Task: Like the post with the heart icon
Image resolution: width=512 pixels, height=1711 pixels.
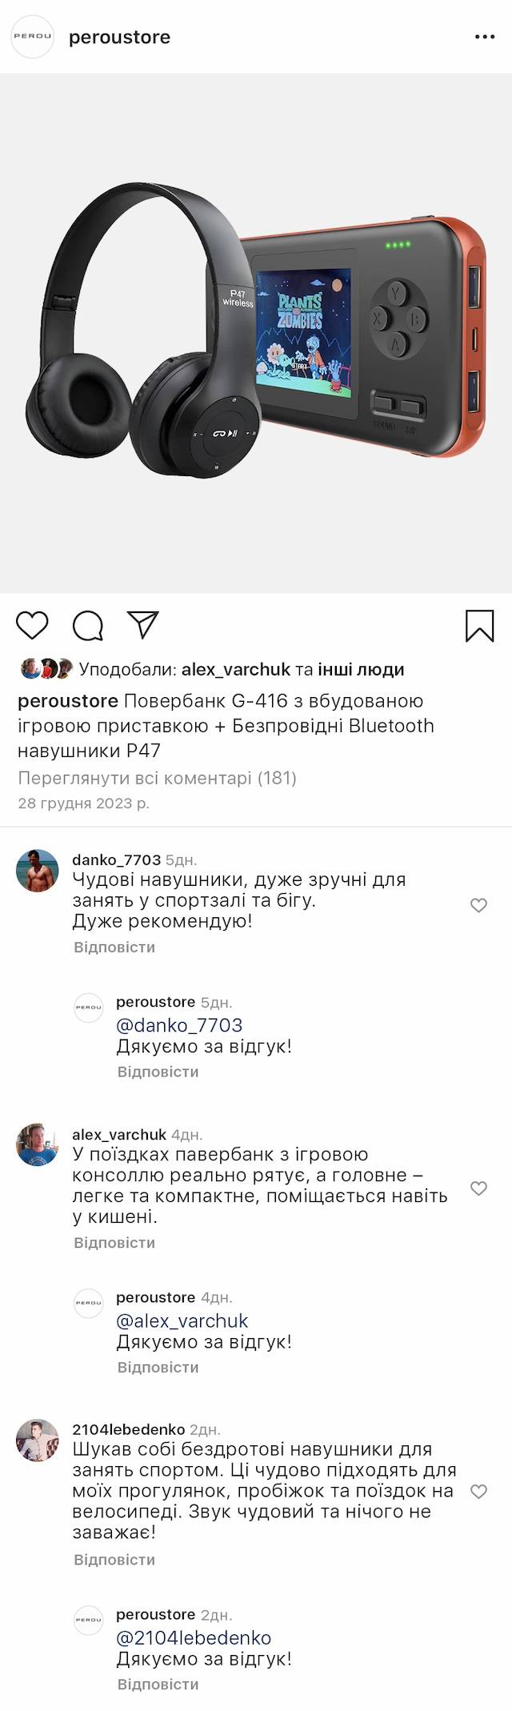Action: pyautogui.click(x=33, y=625)
